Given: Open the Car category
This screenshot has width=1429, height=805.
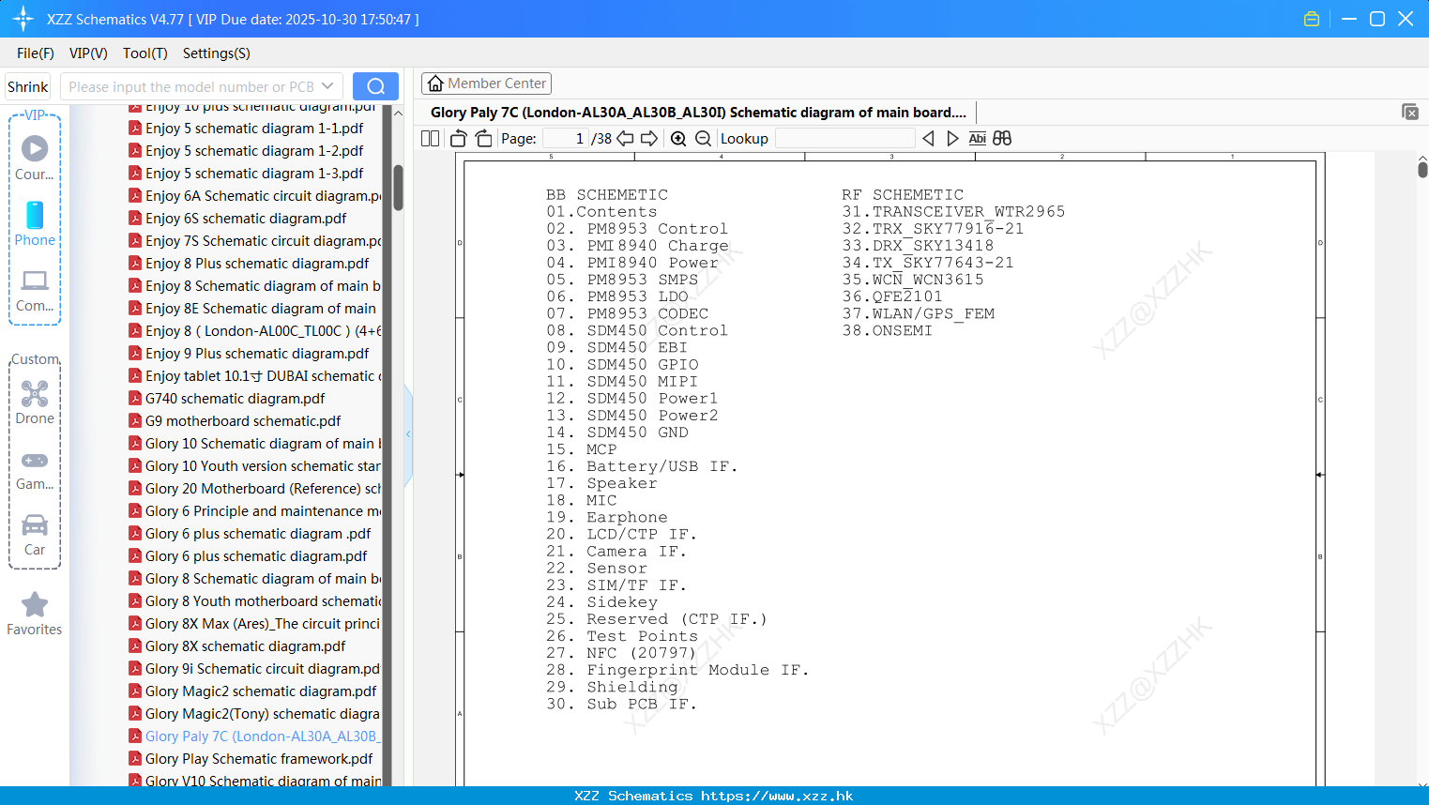Looking at the screenshot, I should point(35,535).
